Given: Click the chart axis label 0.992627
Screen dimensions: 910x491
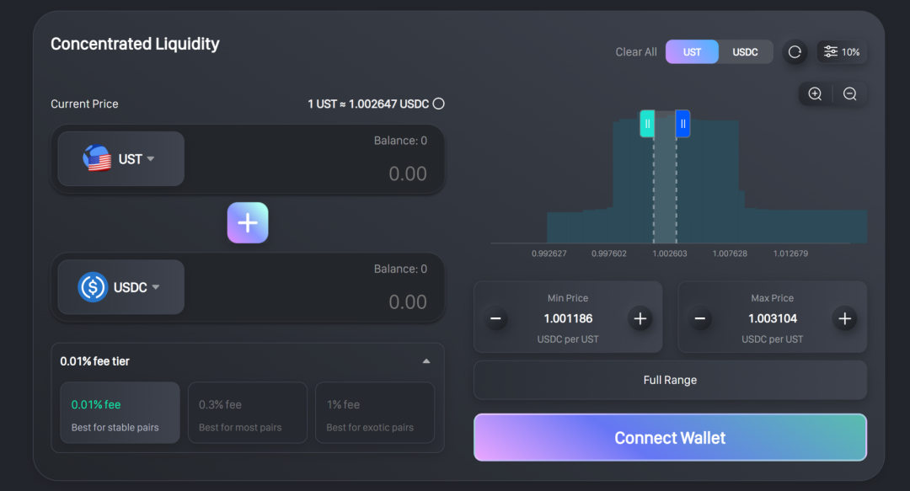Looking at the screenshot, I should [549, 254].
